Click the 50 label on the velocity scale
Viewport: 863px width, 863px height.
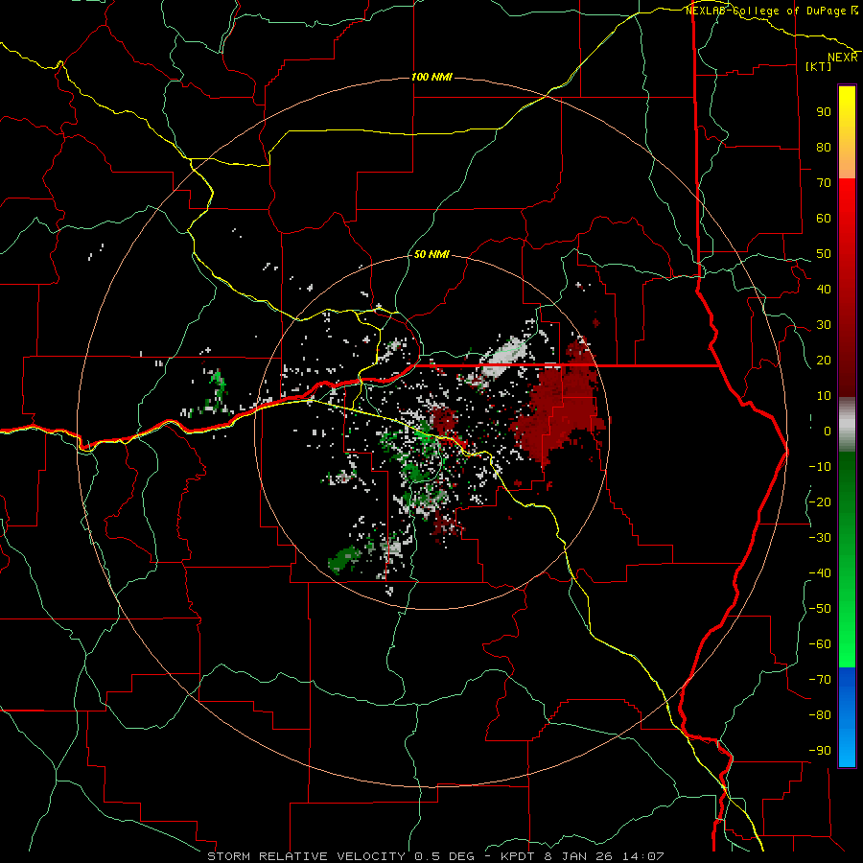824,254
